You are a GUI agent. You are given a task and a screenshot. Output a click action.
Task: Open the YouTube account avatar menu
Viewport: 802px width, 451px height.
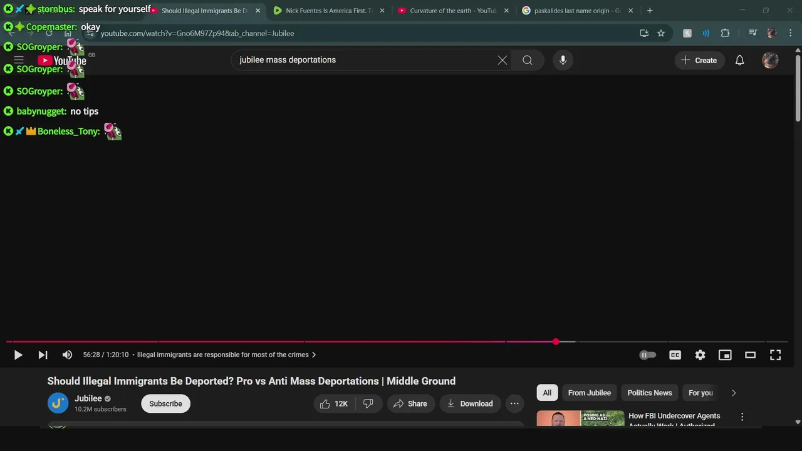(x=770, y=60)
